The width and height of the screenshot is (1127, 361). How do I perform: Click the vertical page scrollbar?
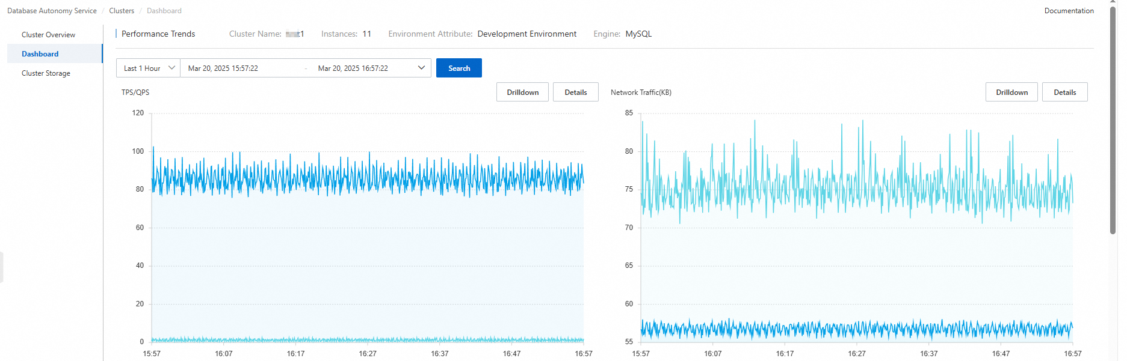(1113, 120)
